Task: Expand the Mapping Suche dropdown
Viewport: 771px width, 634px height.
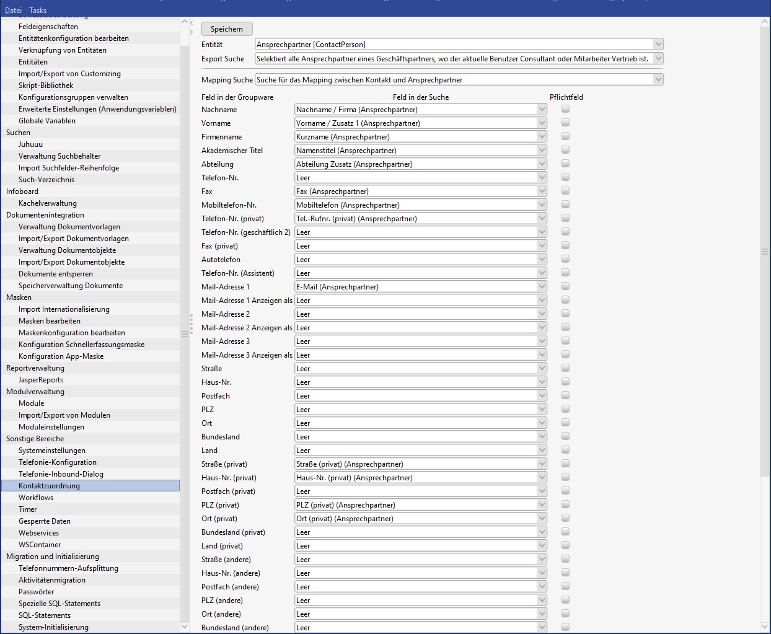Action: [x=658, y=79]
